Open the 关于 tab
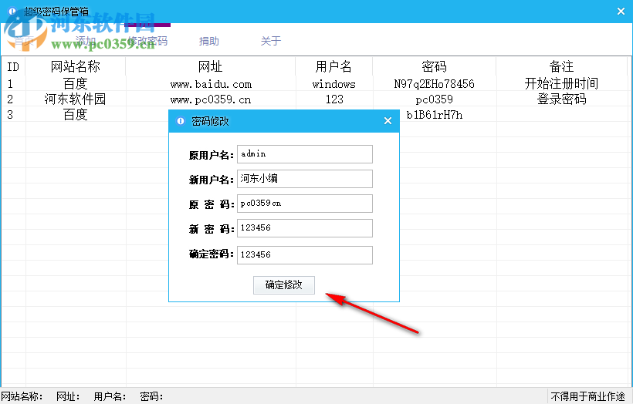Screen dimensions: 633x404 click(271, 41)
